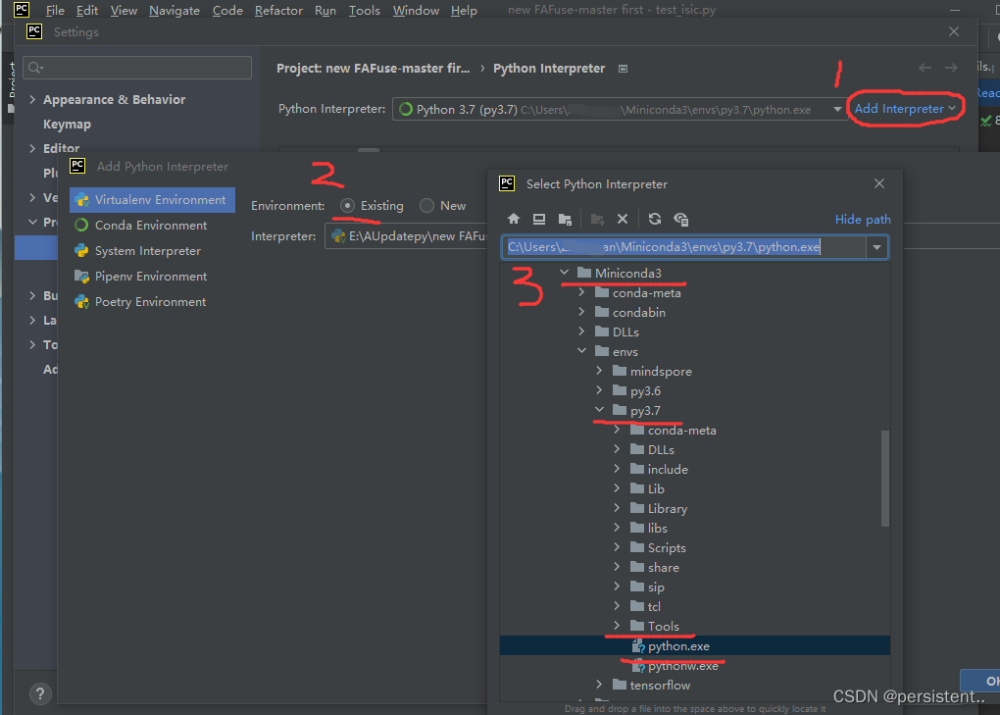Select the sip folder
The width and height of the screenshot is (1000, 715).
[656, 587]
